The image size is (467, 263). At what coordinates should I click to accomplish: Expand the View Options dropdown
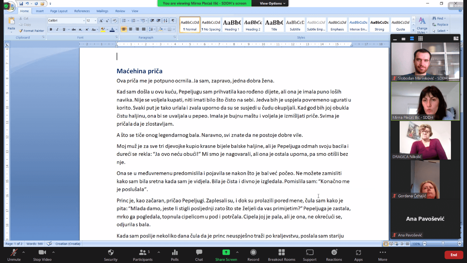click(x=273, y=3)
